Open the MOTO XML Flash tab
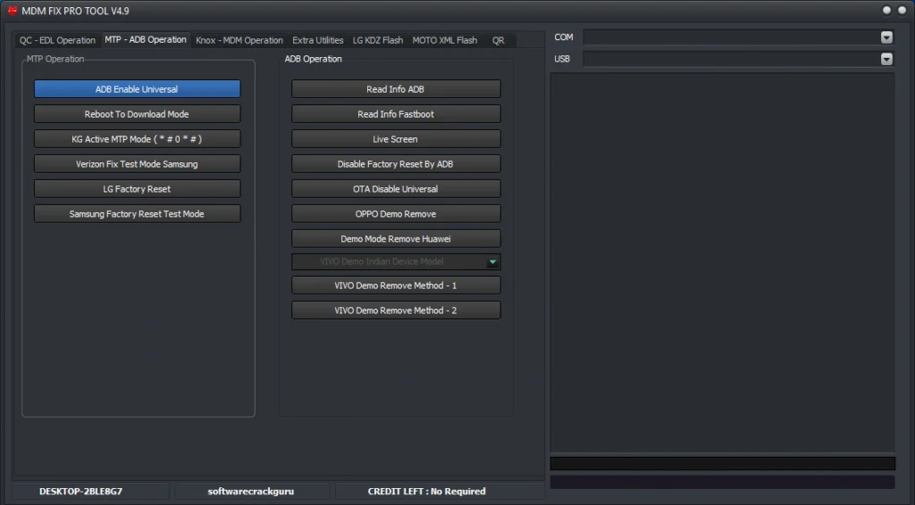This screenshot has width=915, height=505. tap(445, 40)
